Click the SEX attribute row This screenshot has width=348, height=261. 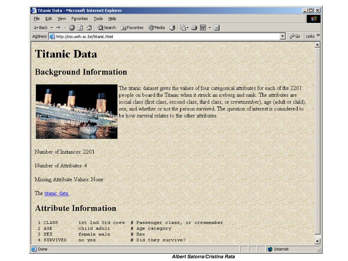[91, 234]
